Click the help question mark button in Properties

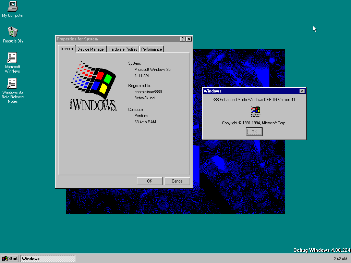tap(183, 39)
